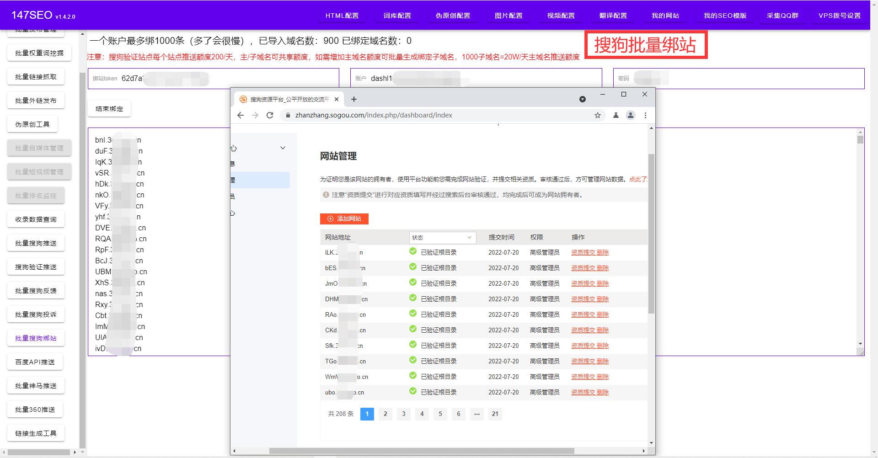Click the 密码 input field
Screen dimensions: 878x458
pyautogui.click(x=739, y=78)
